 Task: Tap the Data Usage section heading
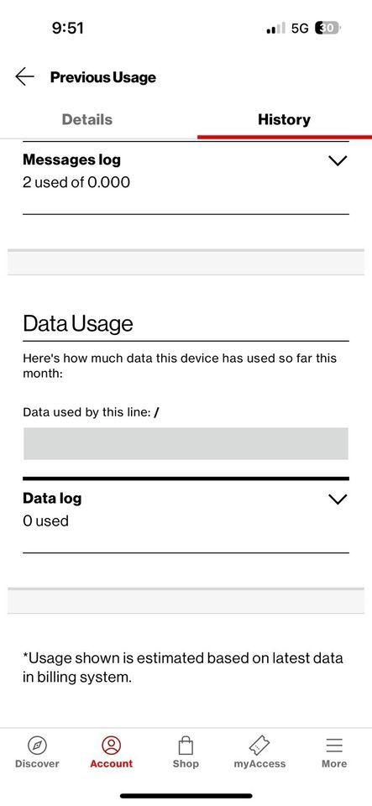[77, 324]
